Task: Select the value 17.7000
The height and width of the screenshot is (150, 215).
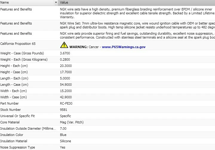Action: 66,72
